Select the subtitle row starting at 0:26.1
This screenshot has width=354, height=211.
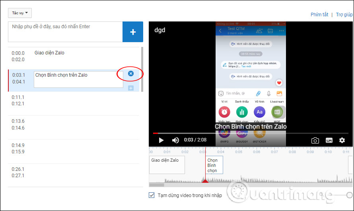click(x=74, y=175)
